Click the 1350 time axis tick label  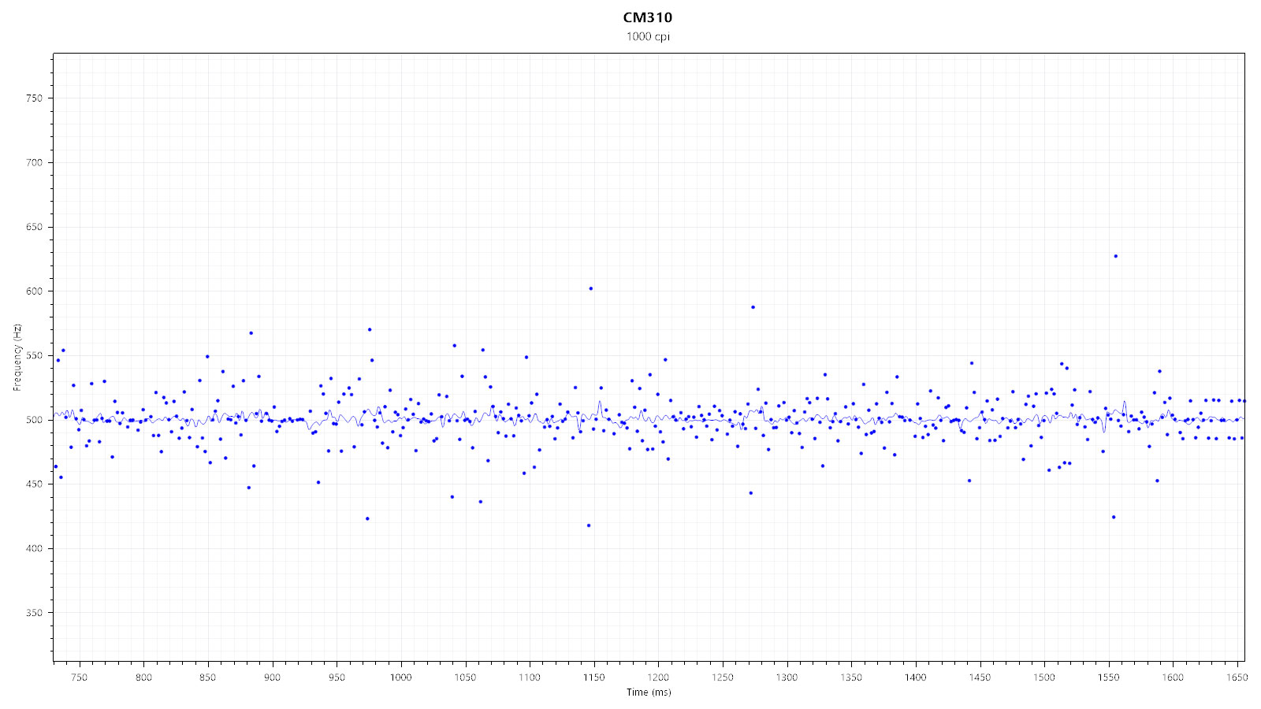[851, 677]
